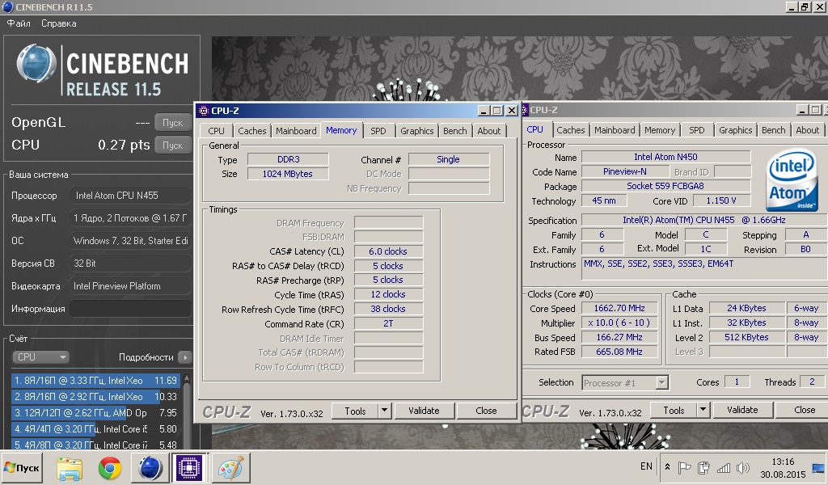This screenshot has width=828, height=485.
Task: Click the volume speaker tray icon
Action: click(x=743, y=467)
